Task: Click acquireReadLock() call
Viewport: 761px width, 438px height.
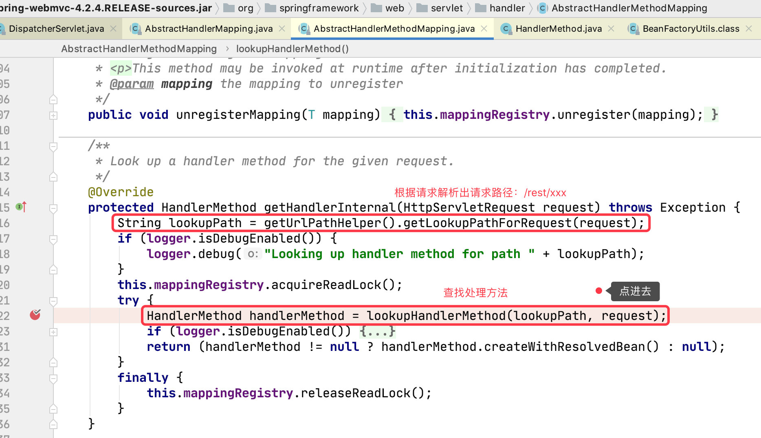Action: pos(334,285)
